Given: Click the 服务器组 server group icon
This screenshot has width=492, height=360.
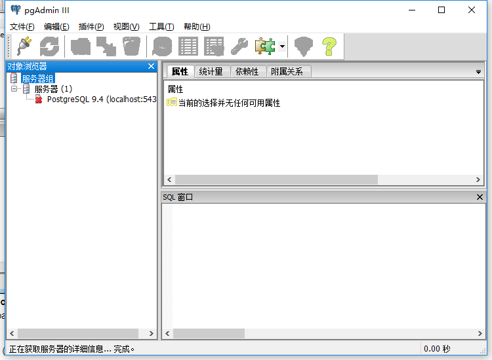Looking at the screenshot, I should 14,79.
